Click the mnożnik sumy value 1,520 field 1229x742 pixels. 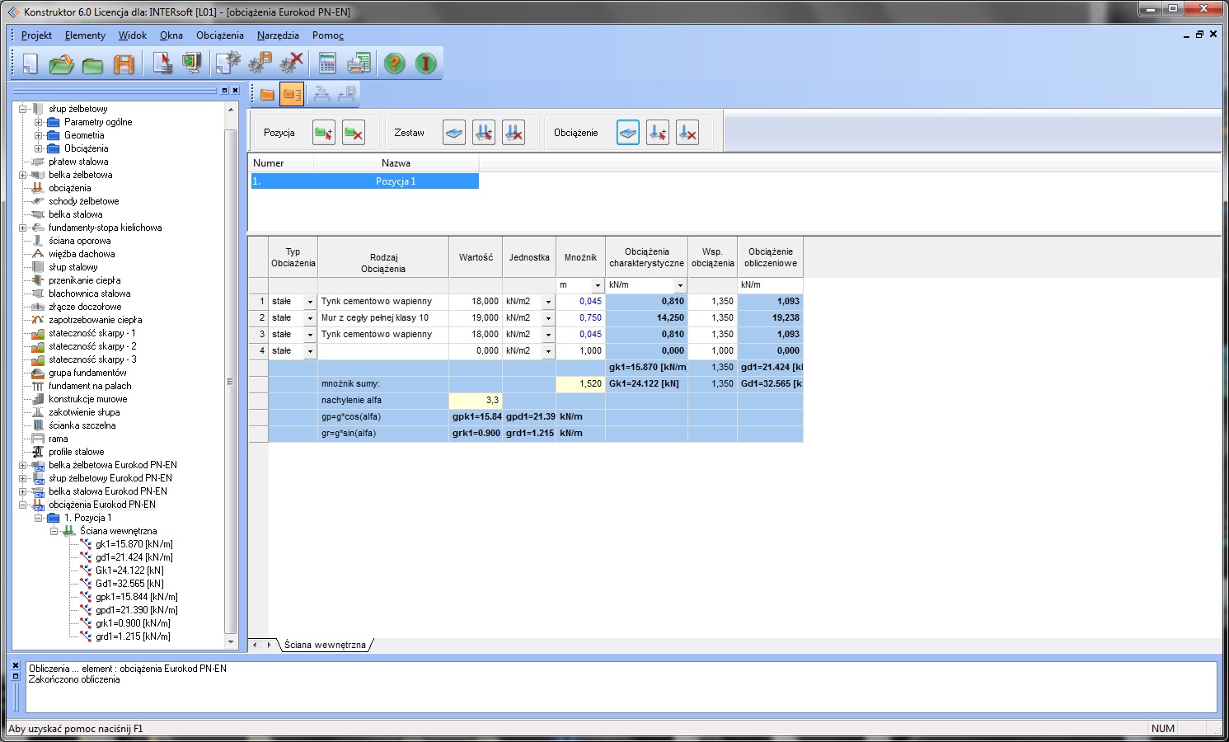click(580, 383)
